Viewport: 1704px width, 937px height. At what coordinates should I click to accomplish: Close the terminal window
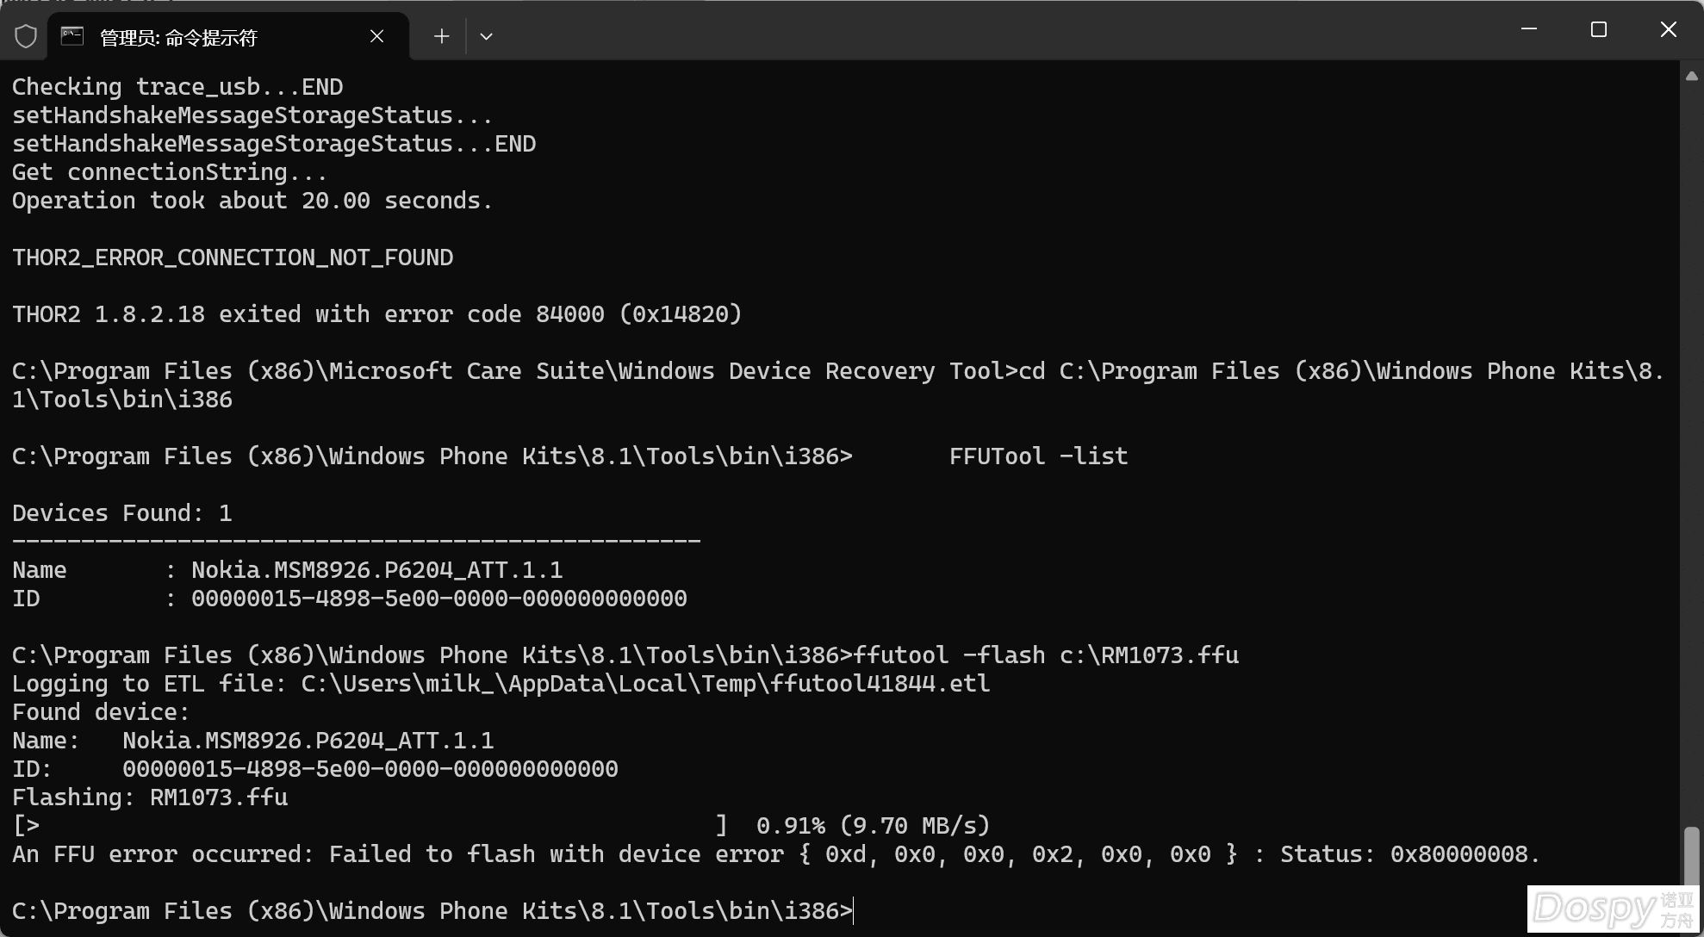tap(1669, 29)
